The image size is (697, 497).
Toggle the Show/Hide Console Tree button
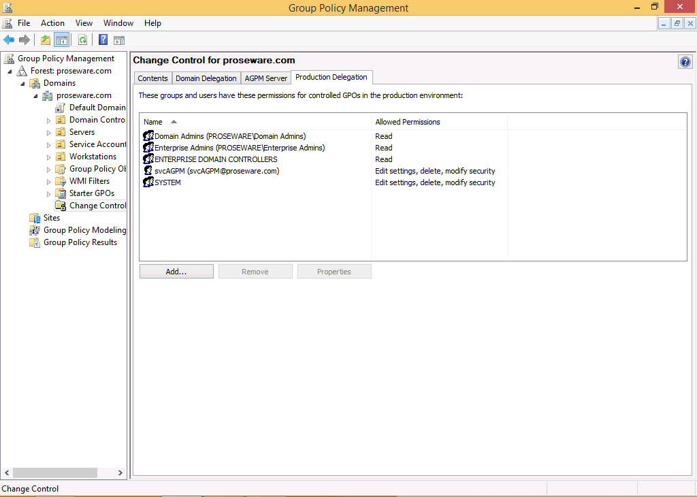tap(62, 40)
